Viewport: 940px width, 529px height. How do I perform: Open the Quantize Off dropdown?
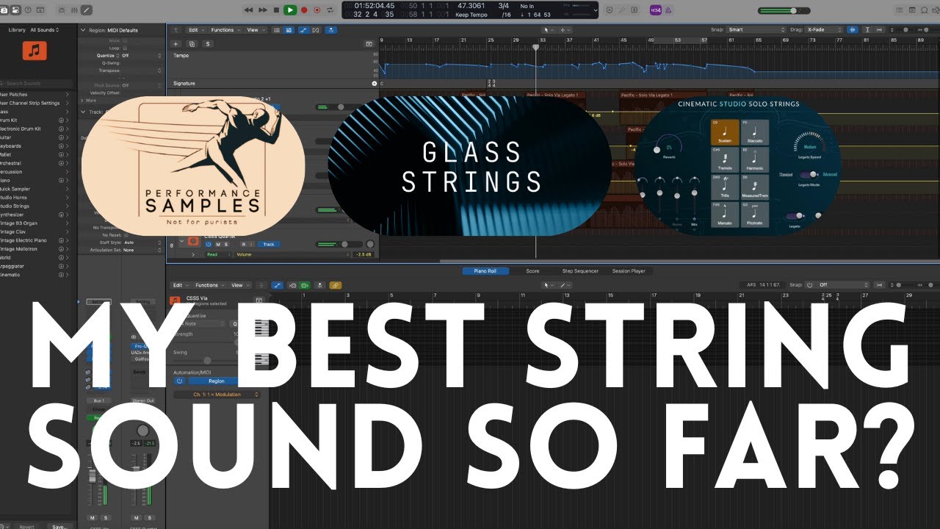click(141, 56)
